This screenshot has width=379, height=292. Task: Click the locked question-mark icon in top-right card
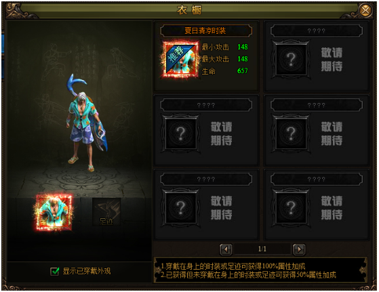tap(291, 60)
